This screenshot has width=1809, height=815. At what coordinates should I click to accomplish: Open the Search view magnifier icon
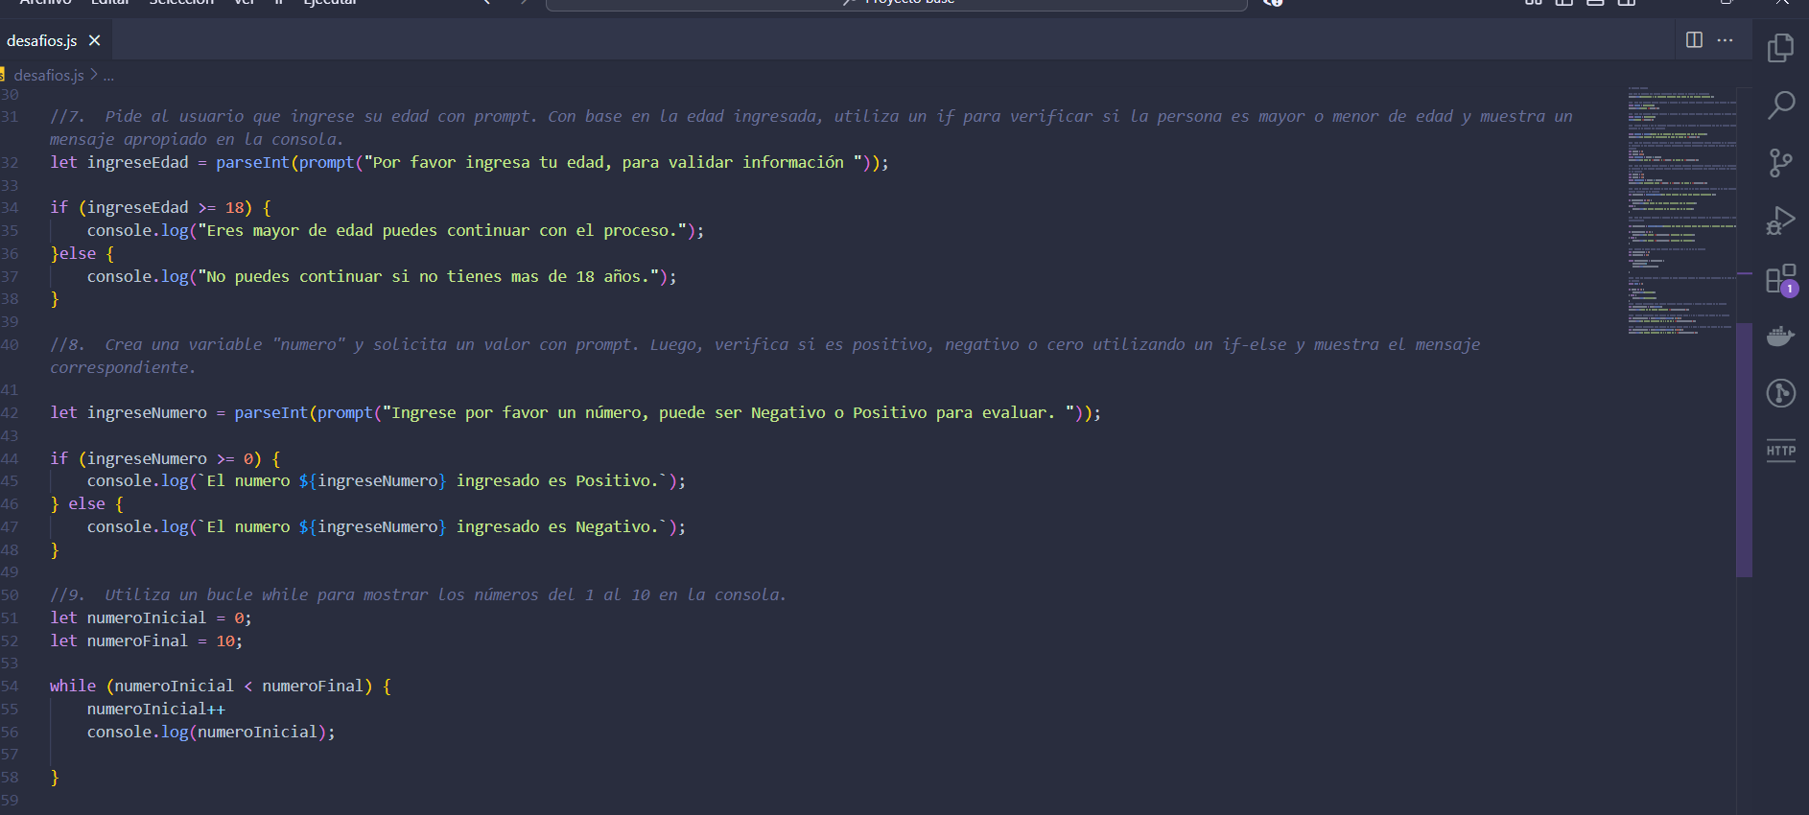point(1781,105)
